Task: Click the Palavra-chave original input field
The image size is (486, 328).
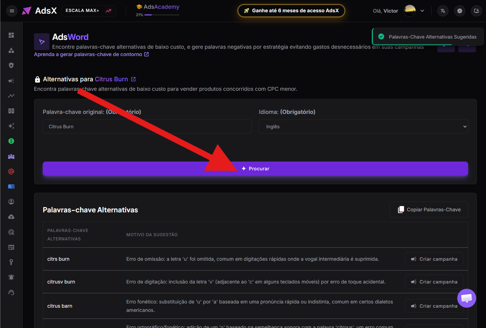Action: [147, 127]
